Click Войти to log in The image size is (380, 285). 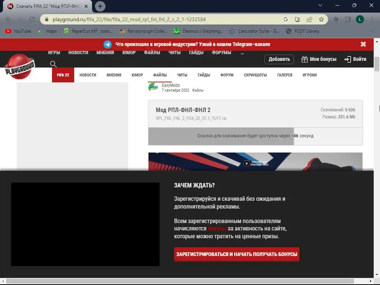(x=355, y=59)
